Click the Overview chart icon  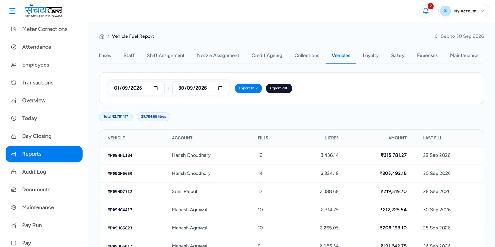(x=14, y=101)
